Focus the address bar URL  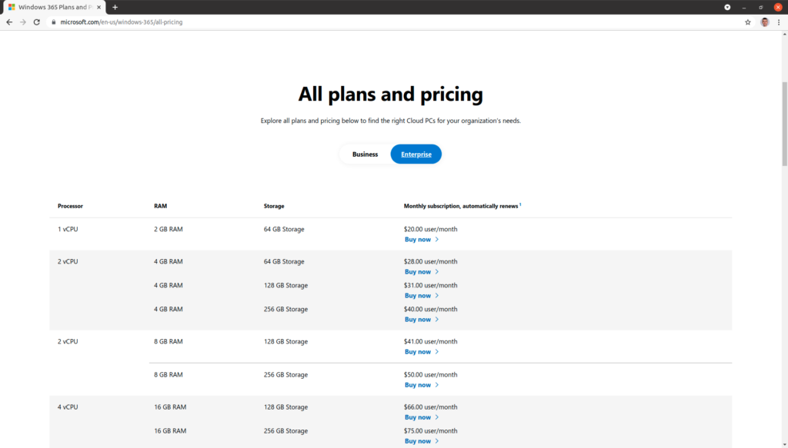121,22
